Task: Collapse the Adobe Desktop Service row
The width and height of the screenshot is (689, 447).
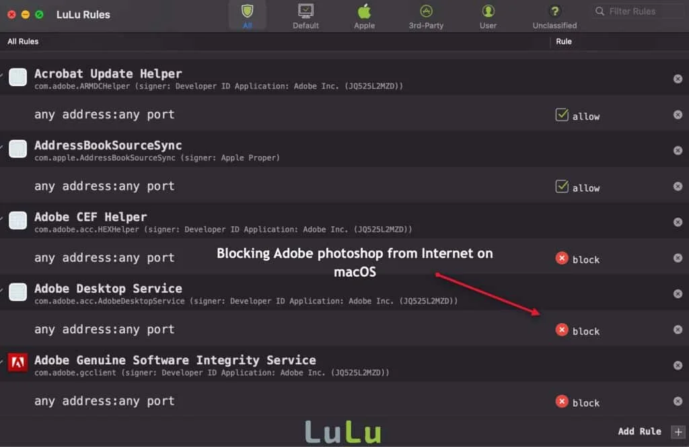Action: tap(2, 290)
